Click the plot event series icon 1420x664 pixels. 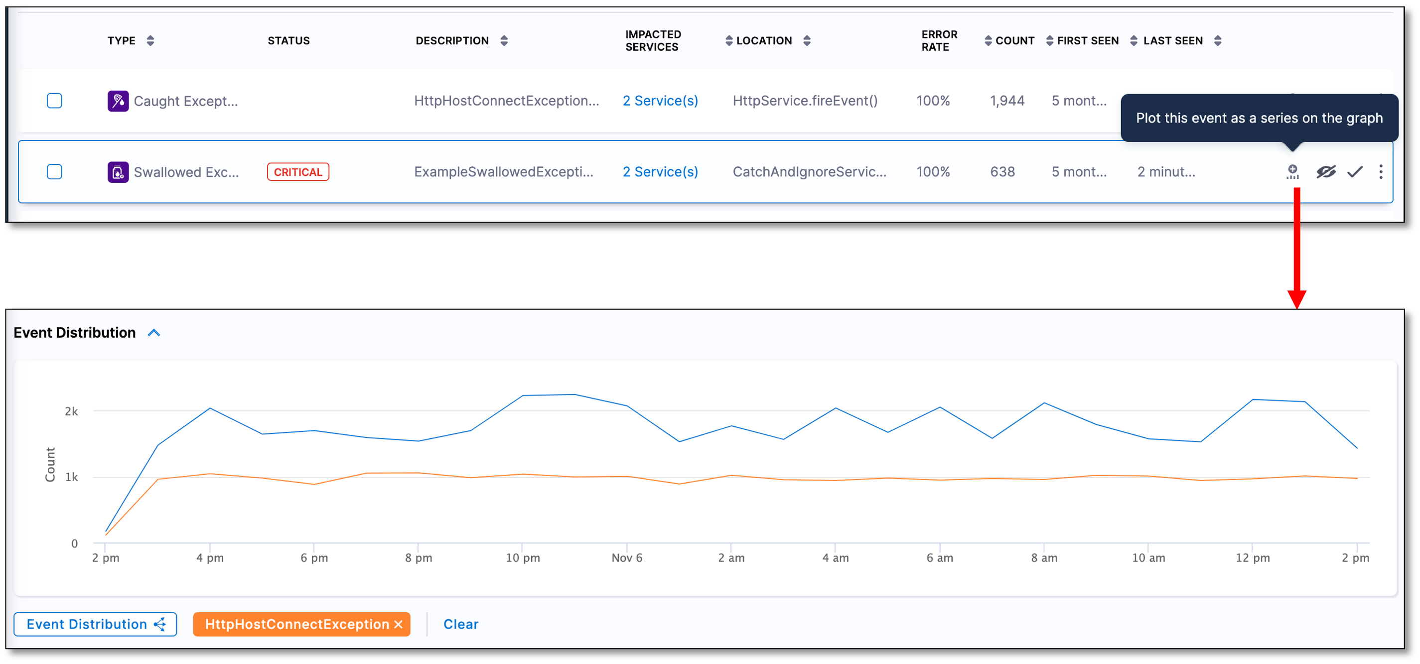1292,172
